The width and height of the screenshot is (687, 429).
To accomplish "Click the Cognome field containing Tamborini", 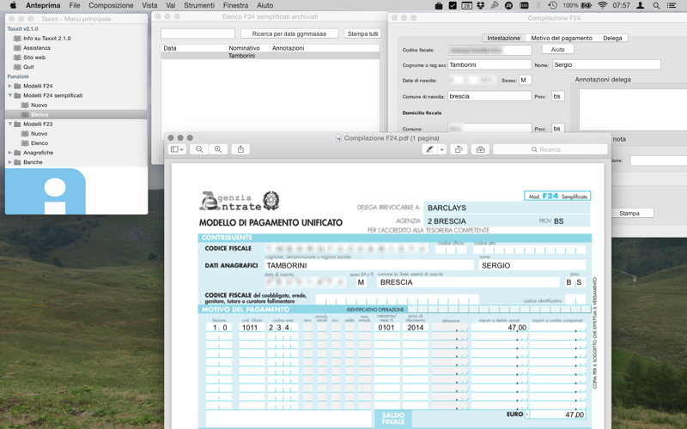I will 489,65.
